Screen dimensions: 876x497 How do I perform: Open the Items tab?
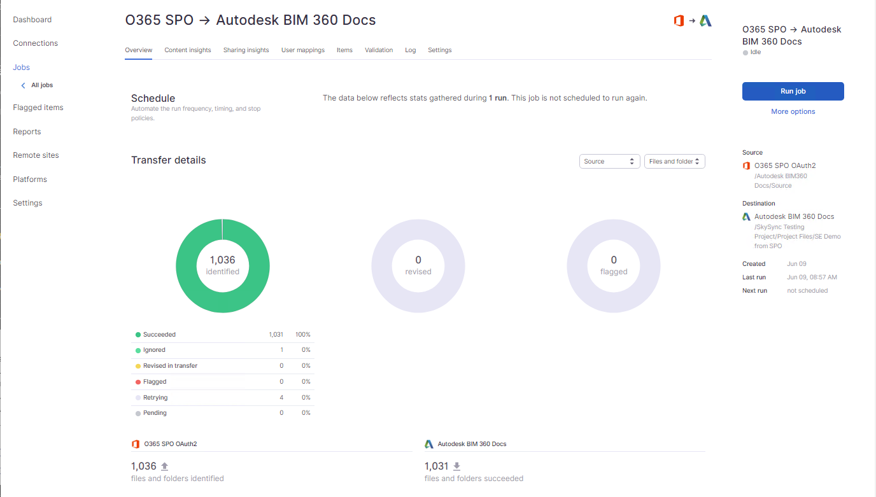click(344, 50)
